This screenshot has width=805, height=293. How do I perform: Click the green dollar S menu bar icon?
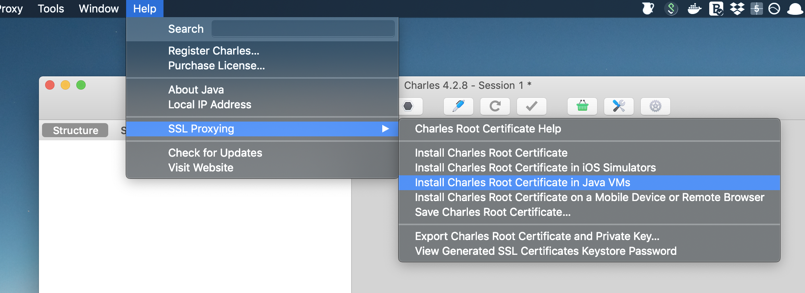(671, 9)
